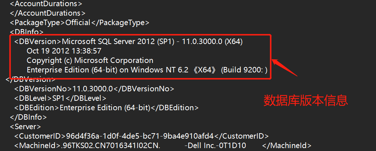Click the MachineId Dell Inc. line
Screen dimensions: 376x151
pyautogui.click(x=162, y=145)
